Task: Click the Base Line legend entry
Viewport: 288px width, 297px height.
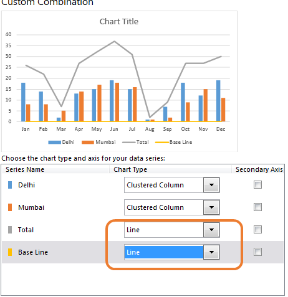Action: coord(174,142)
